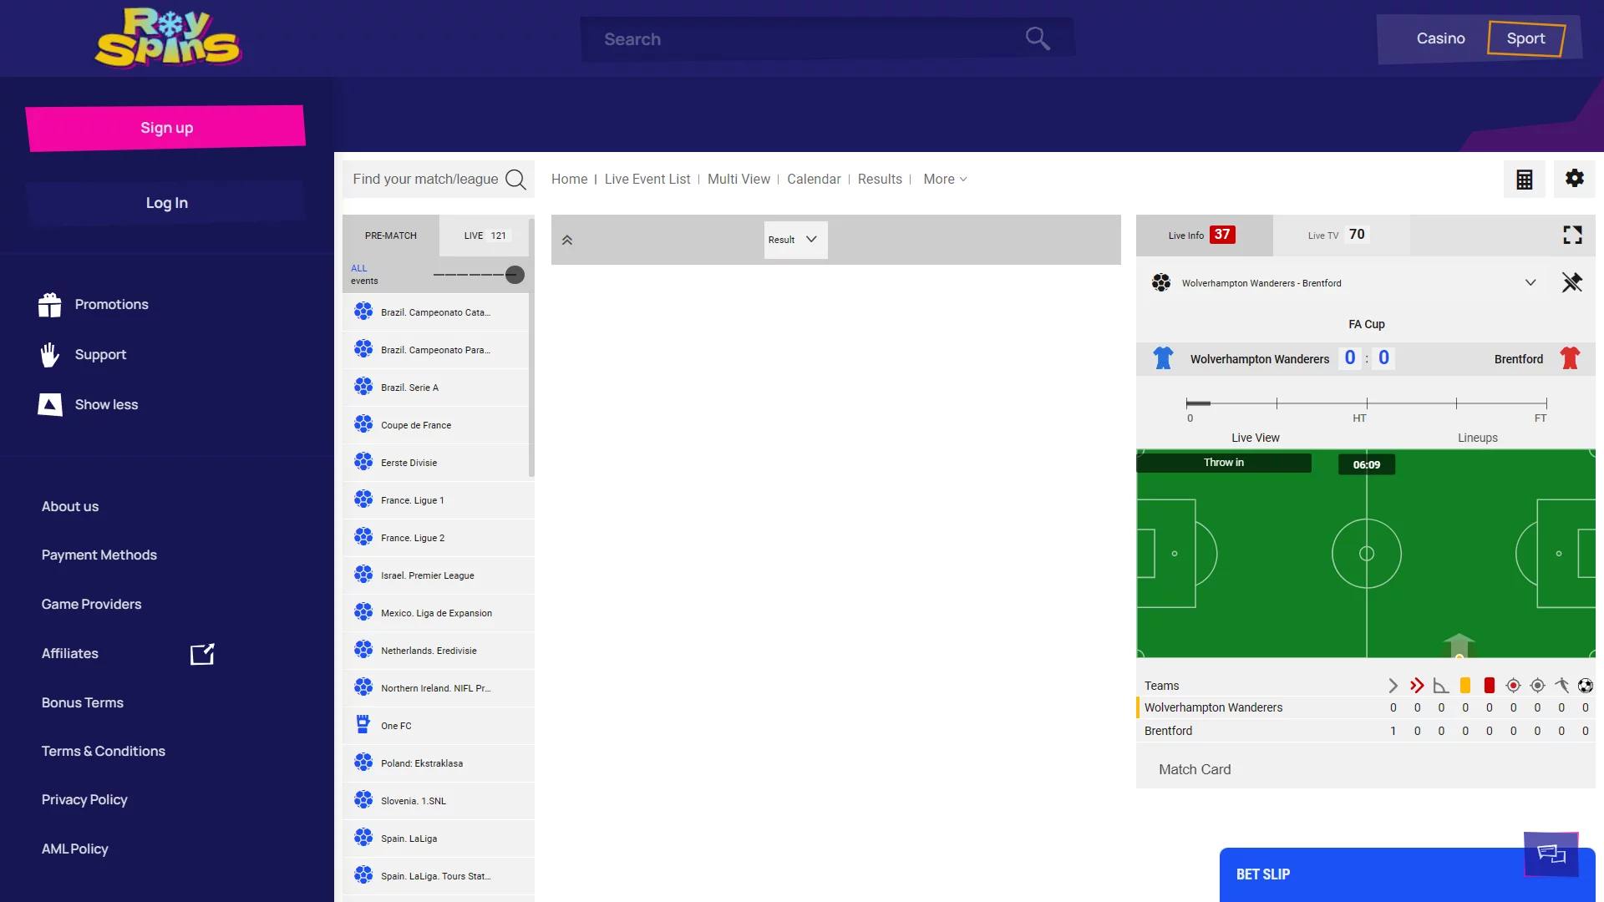Enlarge the live info panel fullscreen

tap(1572, 235)
